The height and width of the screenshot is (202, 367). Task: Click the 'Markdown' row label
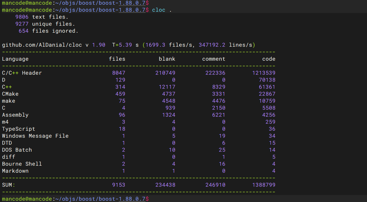15,171
